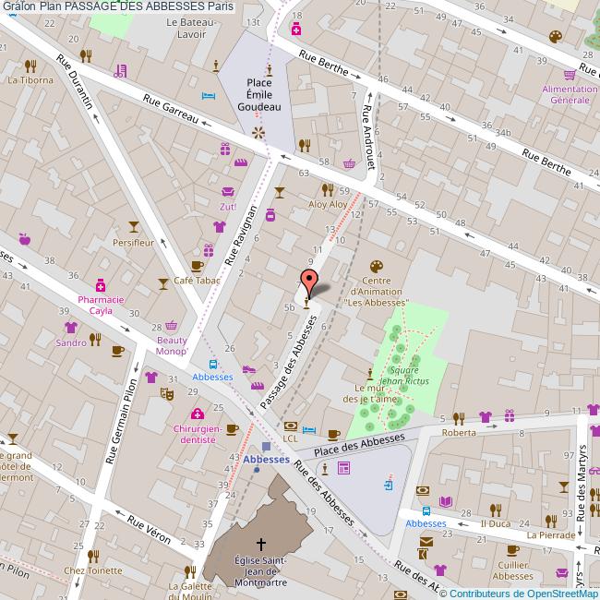Select the Roberta restaurant icon

(459, 417)
